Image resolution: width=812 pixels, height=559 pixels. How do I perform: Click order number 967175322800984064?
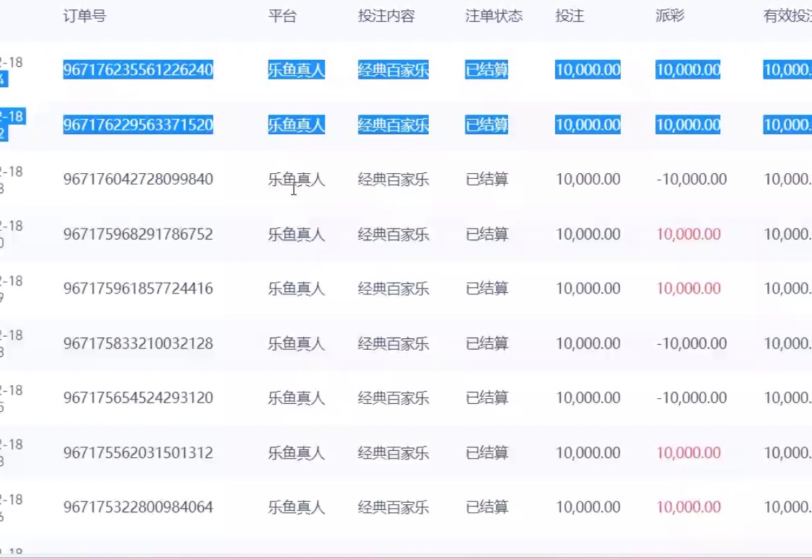pos(138,507)
